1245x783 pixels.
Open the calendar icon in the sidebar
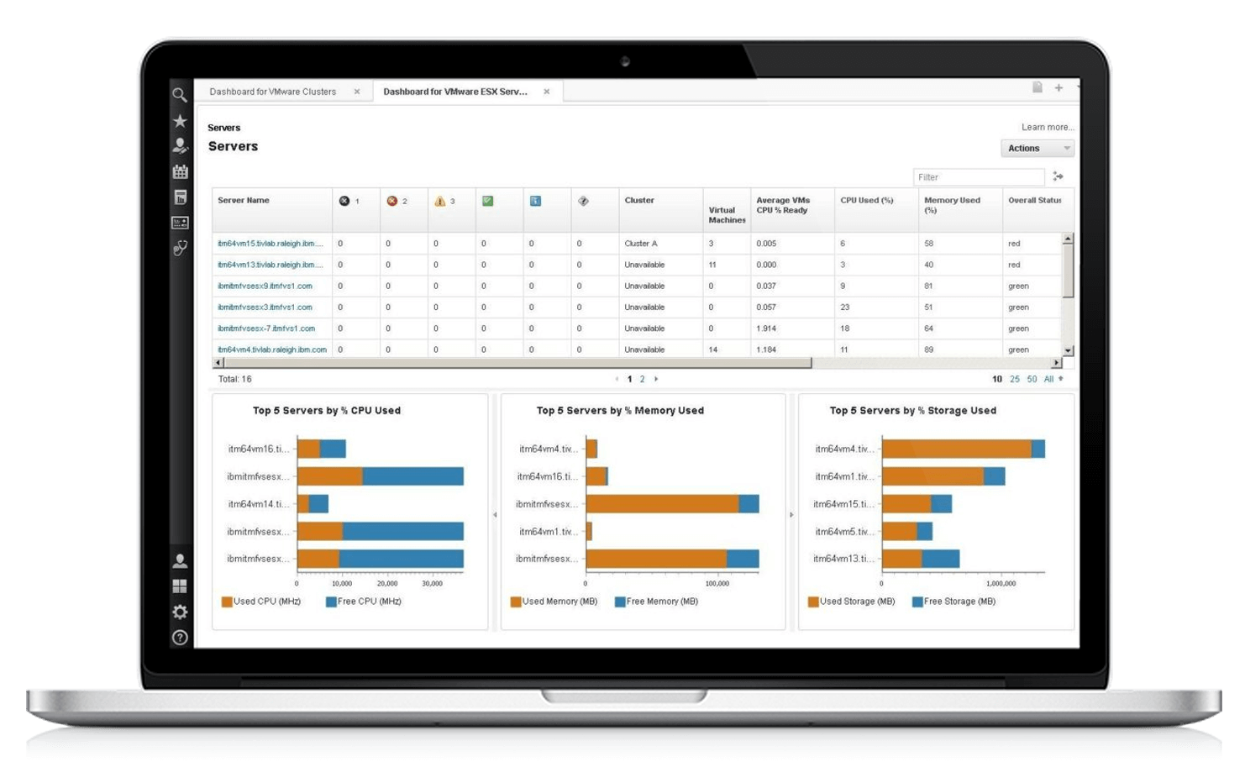pos(180,171)
